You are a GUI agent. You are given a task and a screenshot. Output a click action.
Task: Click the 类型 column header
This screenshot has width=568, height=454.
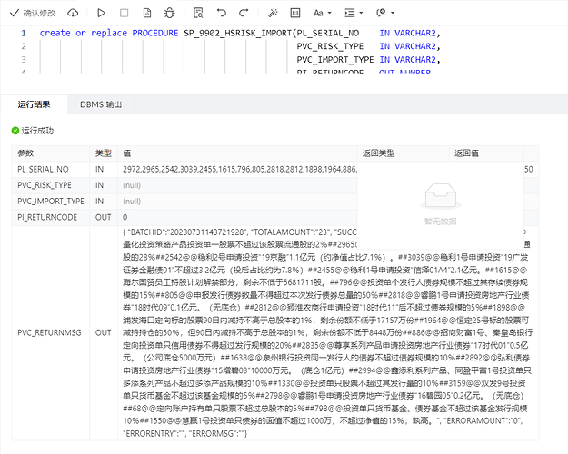pyautogui.click(x=104, y=153)
